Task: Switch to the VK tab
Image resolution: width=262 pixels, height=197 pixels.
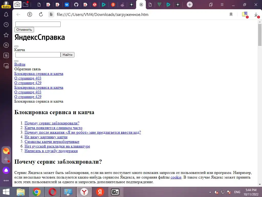Action: pyautogui.click(x=67, y=5)
